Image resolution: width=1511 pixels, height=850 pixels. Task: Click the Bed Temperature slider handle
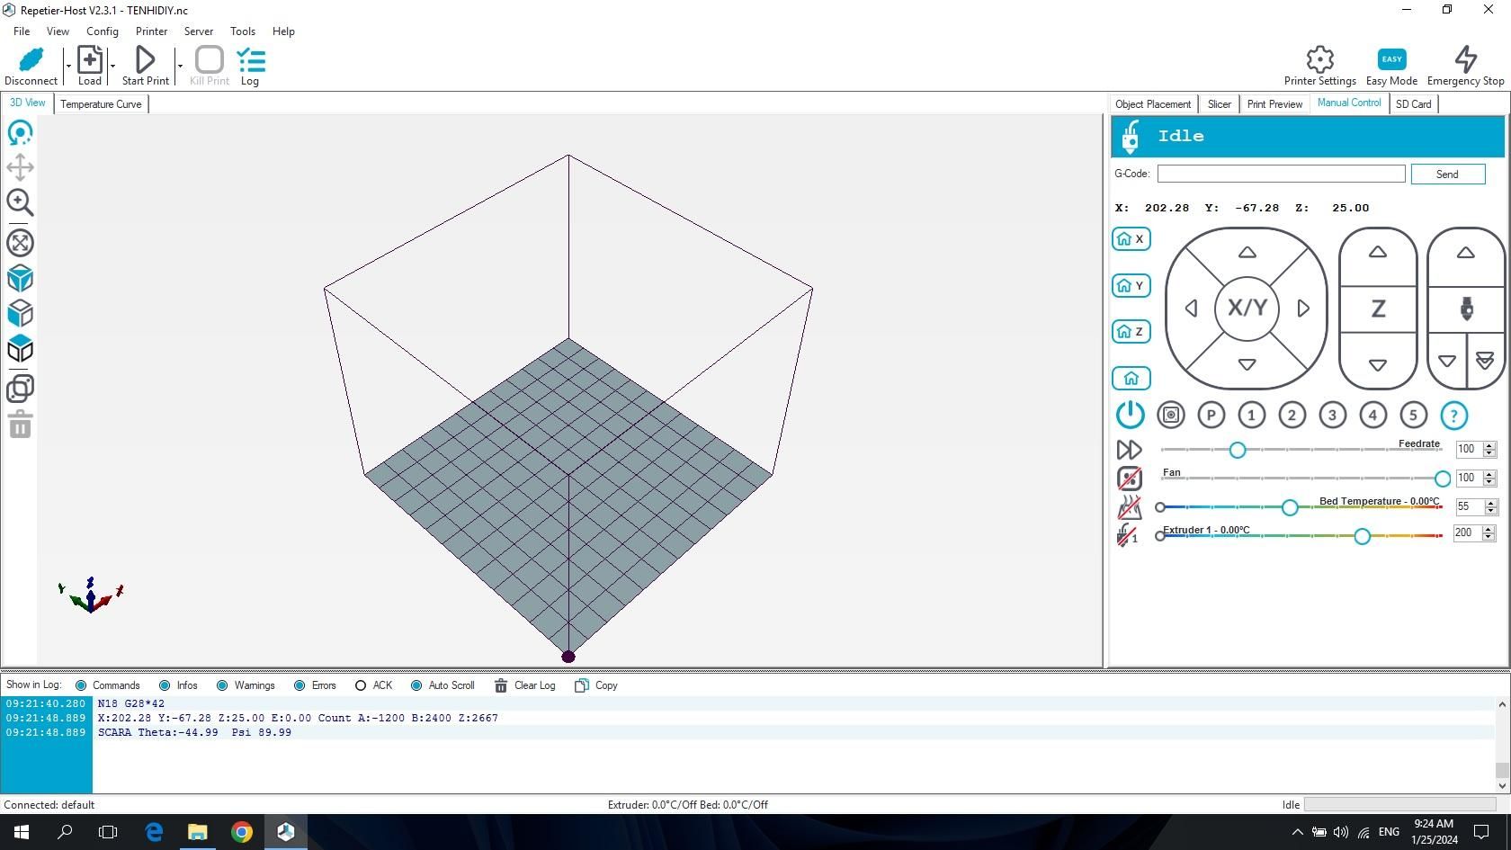[1290, 508]
